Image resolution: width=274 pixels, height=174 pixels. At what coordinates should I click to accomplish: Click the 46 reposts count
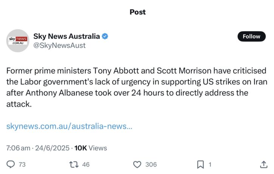pyautogui.click(x=86, y=165)
